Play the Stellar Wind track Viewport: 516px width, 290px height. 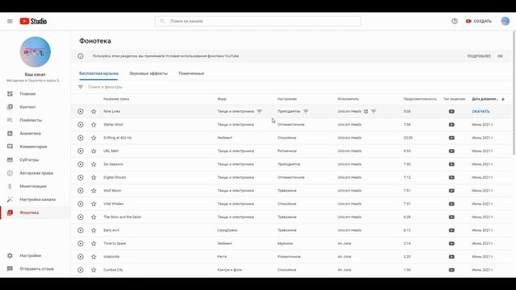point(81,125)
